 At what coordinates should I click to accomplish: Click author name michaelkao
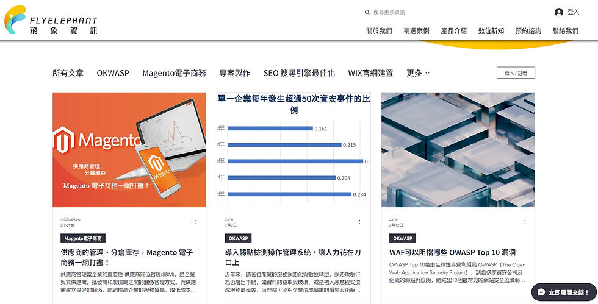pyautogui.click(x=70, y=219)
